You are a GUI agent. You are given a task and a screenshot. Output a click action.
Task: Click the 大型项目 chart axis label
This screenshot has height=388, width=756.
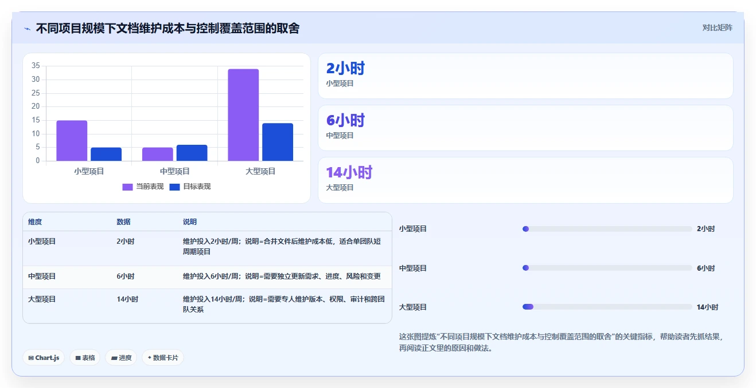coord(260,171)
